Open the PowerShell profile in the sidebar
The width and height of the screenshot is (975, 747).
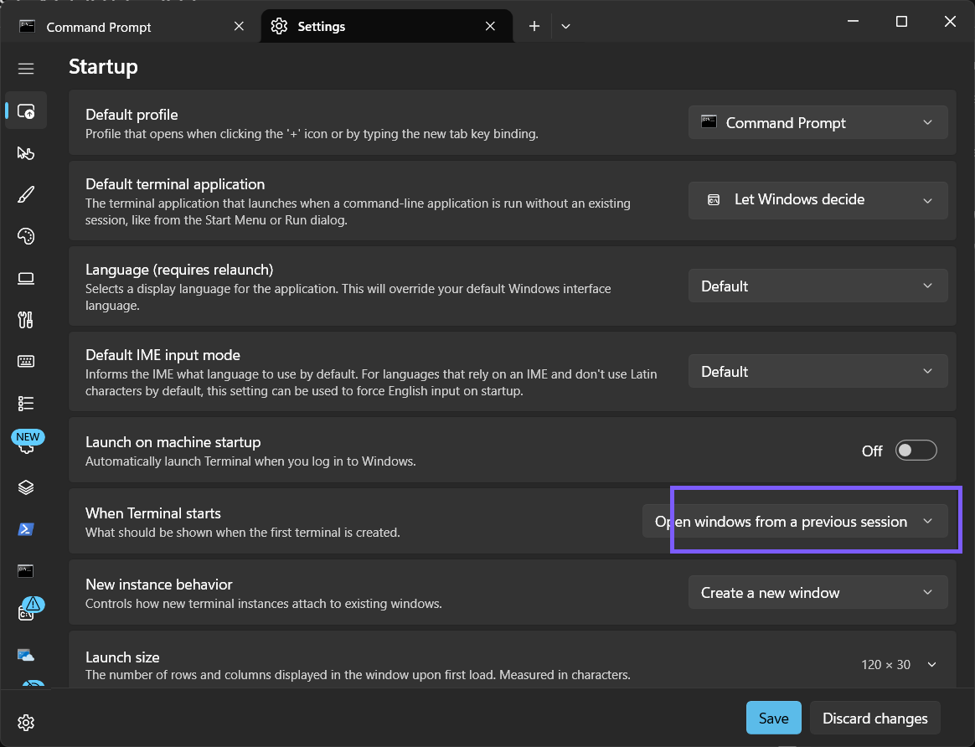[x=25, y=529]
